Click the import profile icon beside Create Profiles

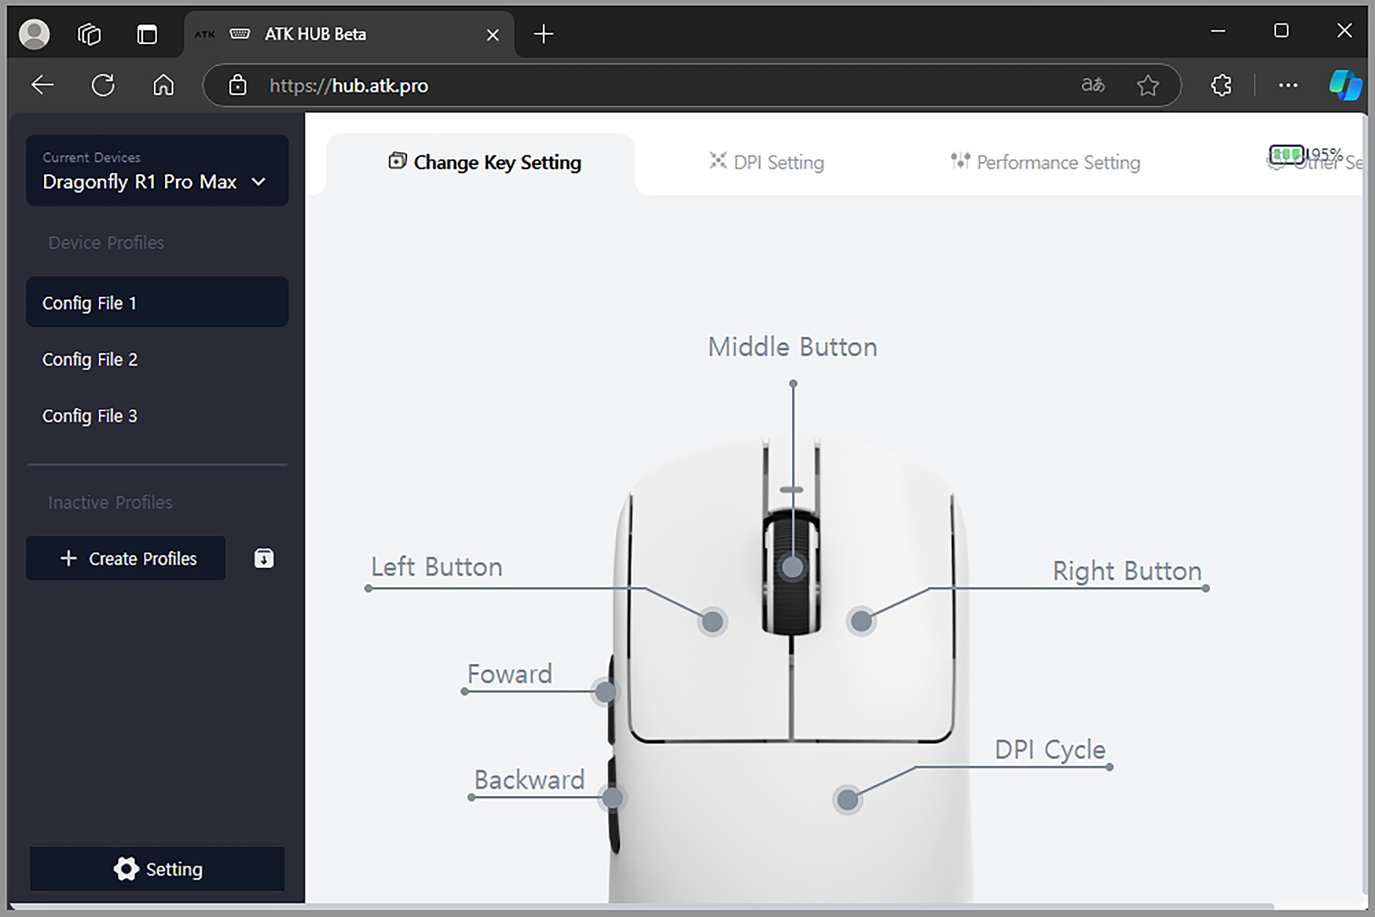[x=264, y=558]
